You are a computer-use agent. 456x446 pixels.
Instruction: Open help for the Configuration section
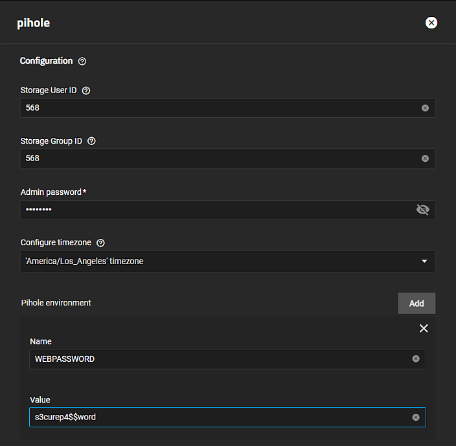point(82,61)
